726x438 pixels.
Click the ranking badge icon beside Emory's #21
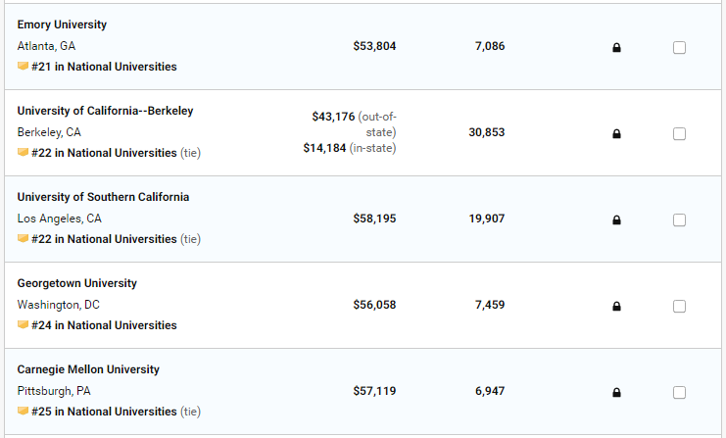click(23, 66)
